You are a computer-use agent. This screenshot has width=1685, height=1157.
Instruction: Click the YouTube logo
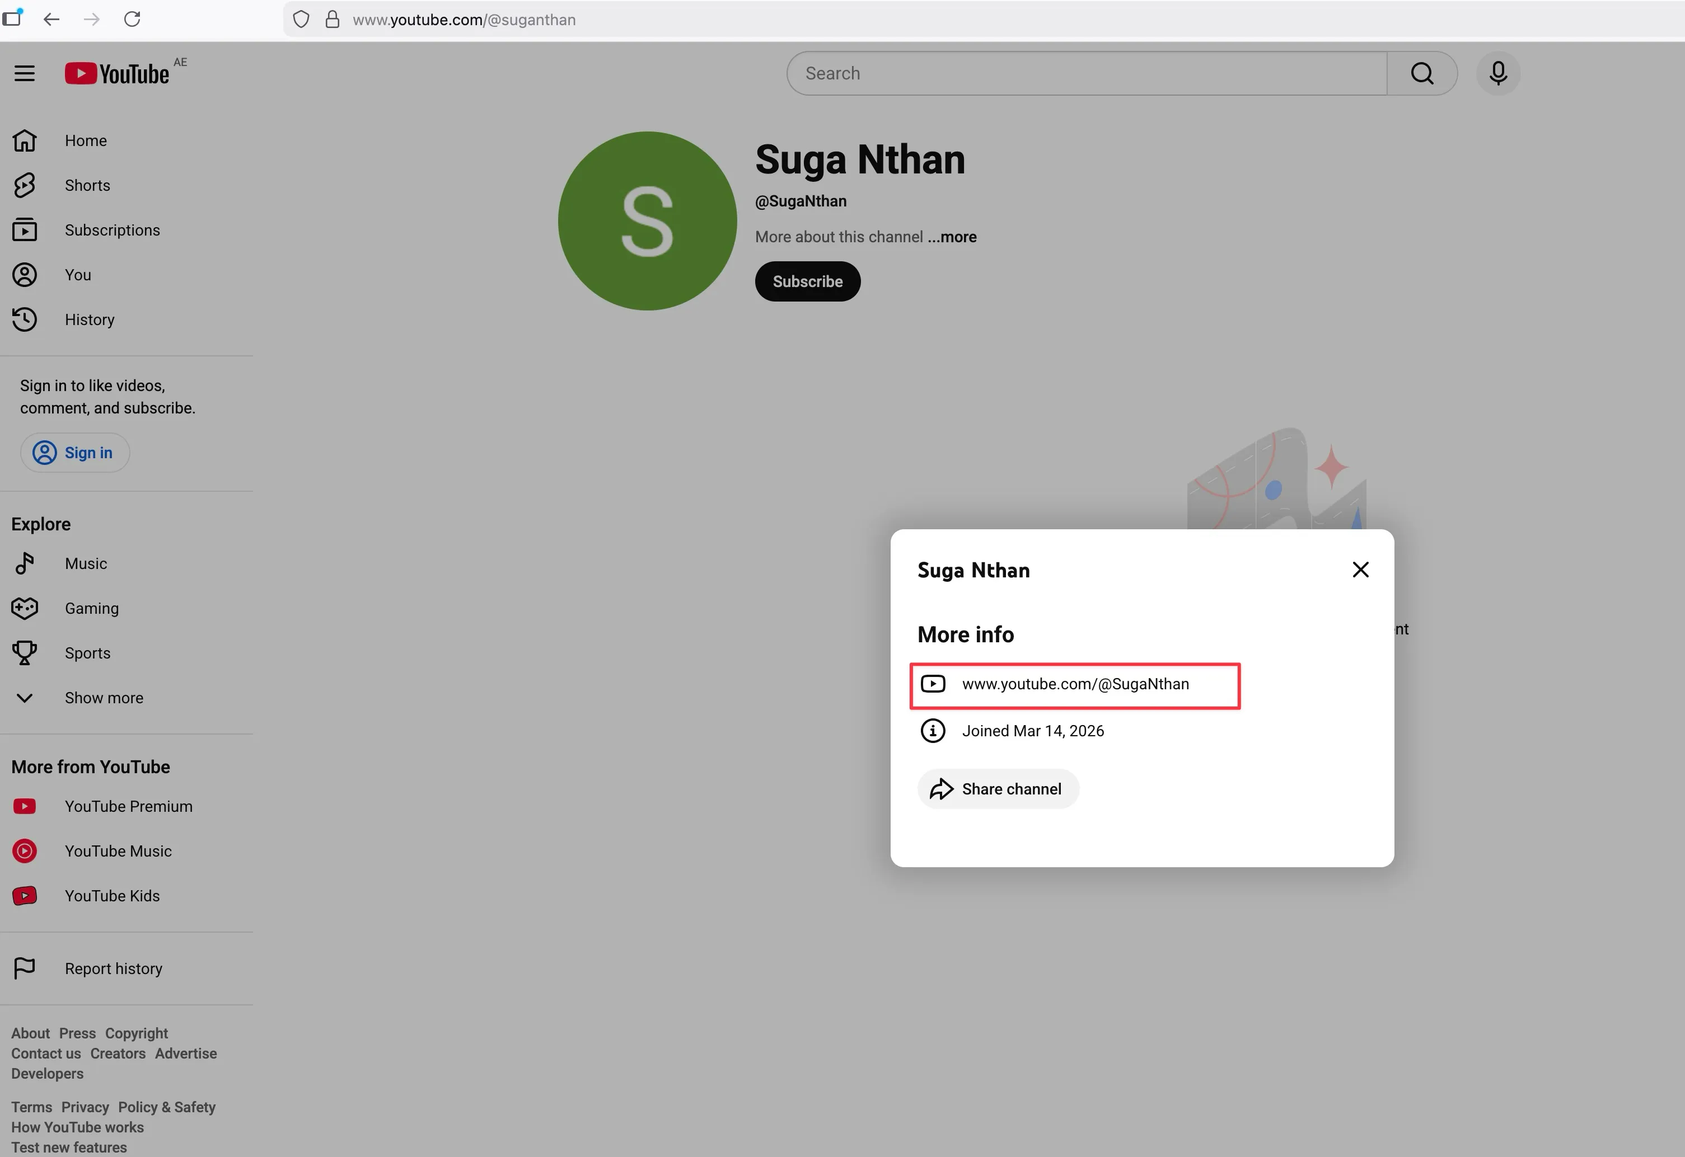coord(118,73)
